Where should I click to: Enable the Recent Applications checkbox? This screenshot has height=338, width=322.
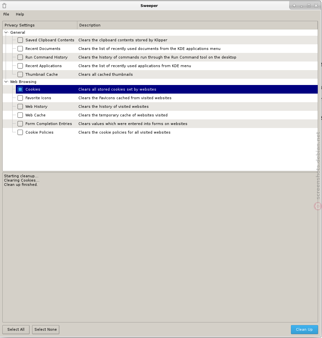tap(20, 66)
